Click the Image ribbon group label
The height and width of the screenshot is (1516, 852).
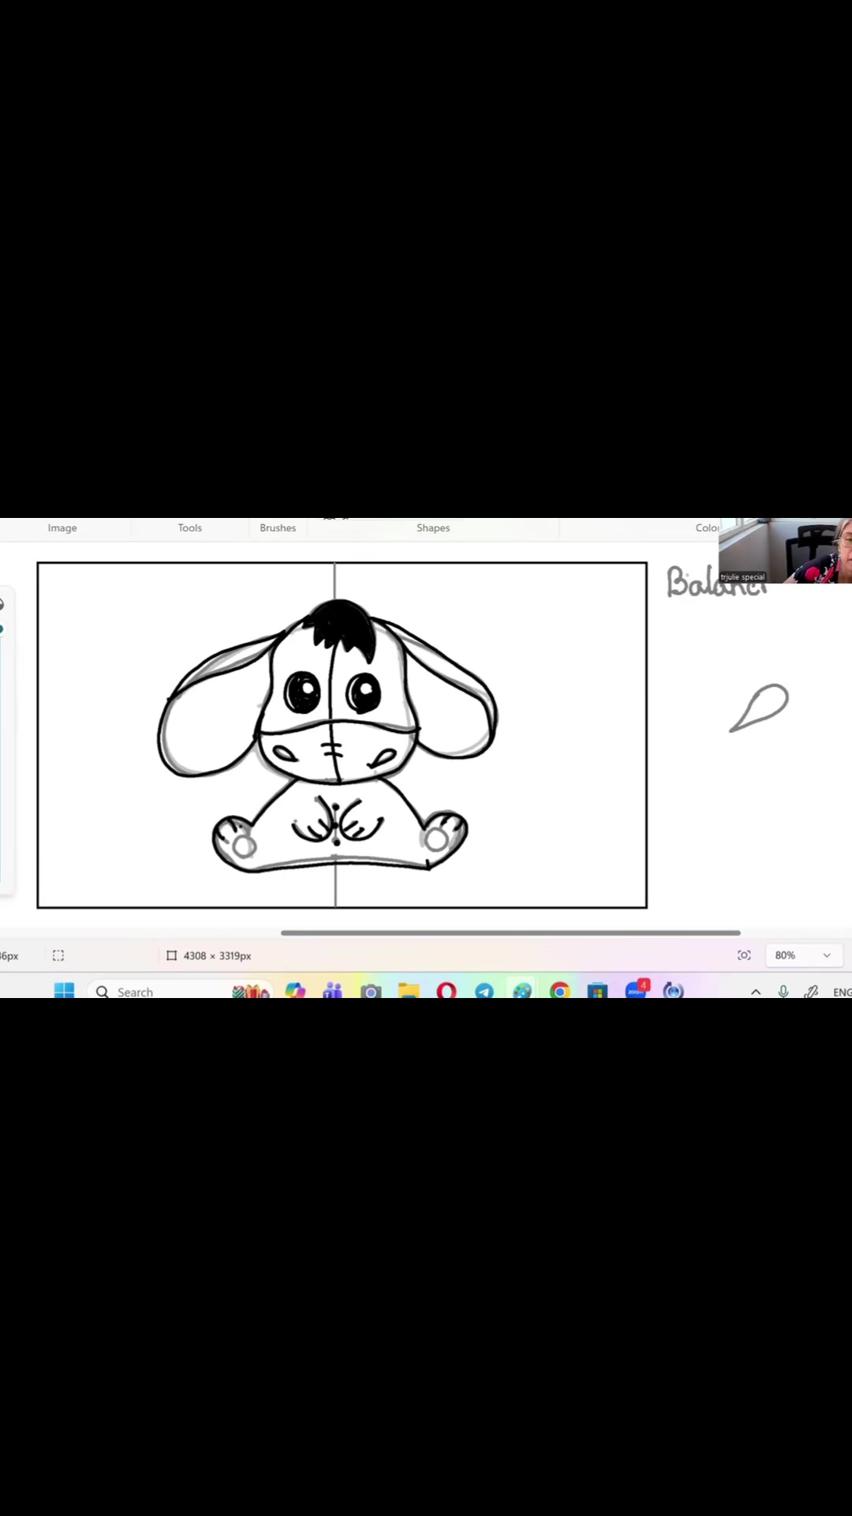(x=62, y=527)
